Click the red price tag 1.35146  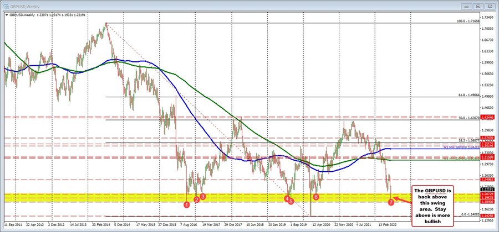click(x=487, y=146)
